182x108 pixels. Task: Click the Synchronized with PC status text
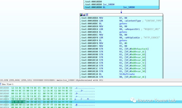coord(89,80)
